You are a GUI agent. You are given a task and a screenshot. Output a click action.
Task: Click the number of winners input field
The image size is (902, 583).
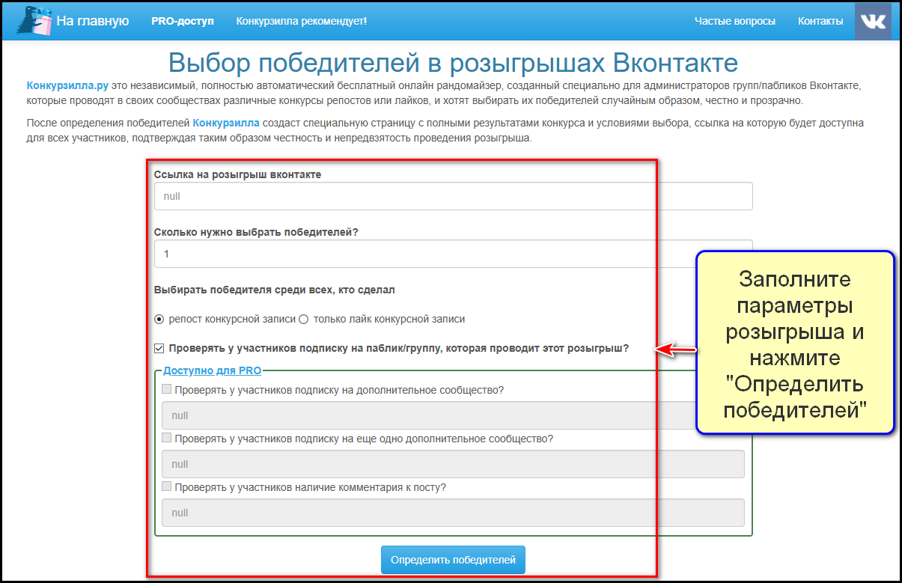coord(452,254)
